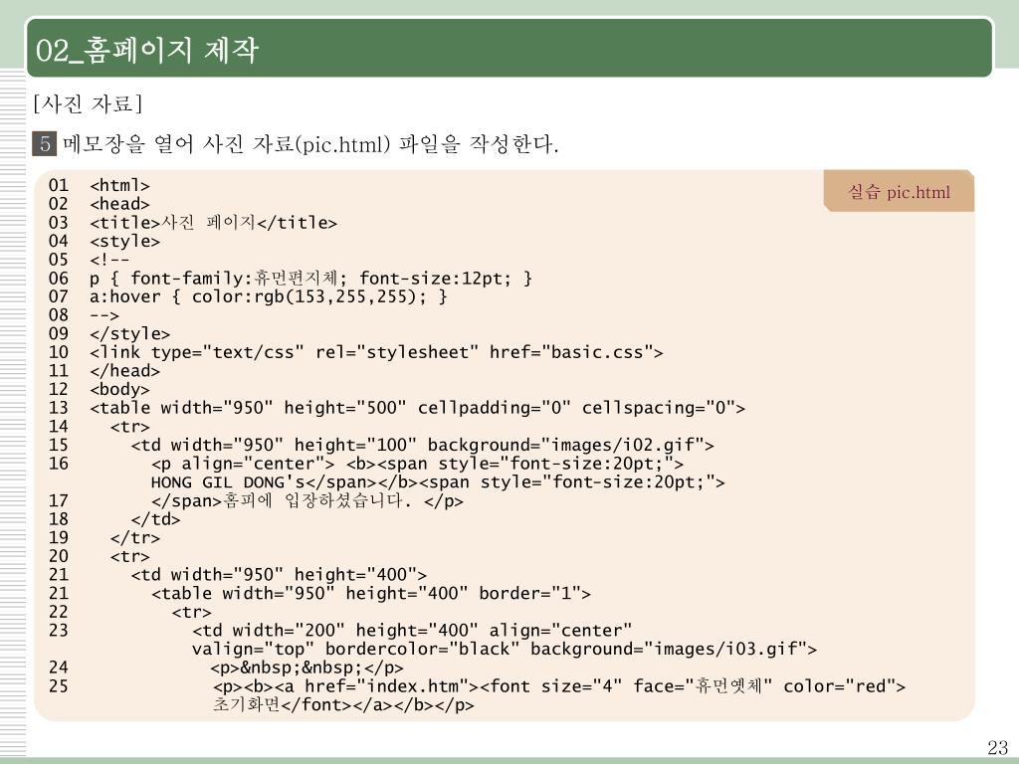Click the "홈피에 입장하셨습니다." line
1019x764 pixels.
click(306, 501)
